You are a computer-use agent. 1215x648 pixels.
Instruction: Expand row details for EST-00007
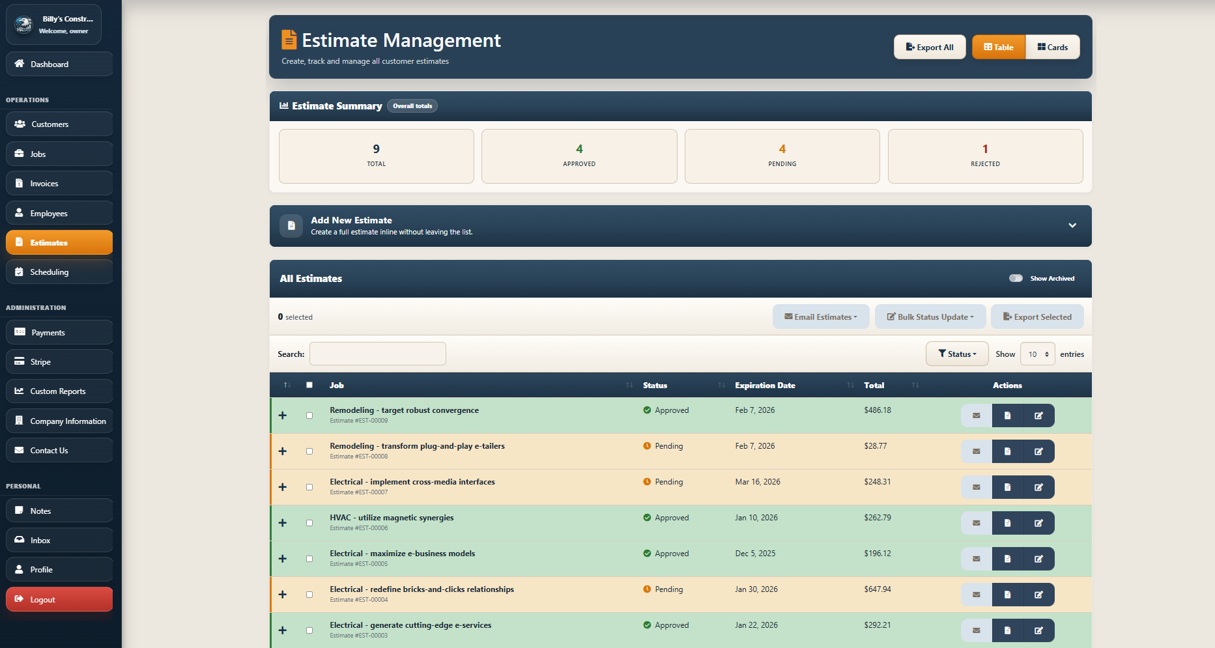click(283, 487)
